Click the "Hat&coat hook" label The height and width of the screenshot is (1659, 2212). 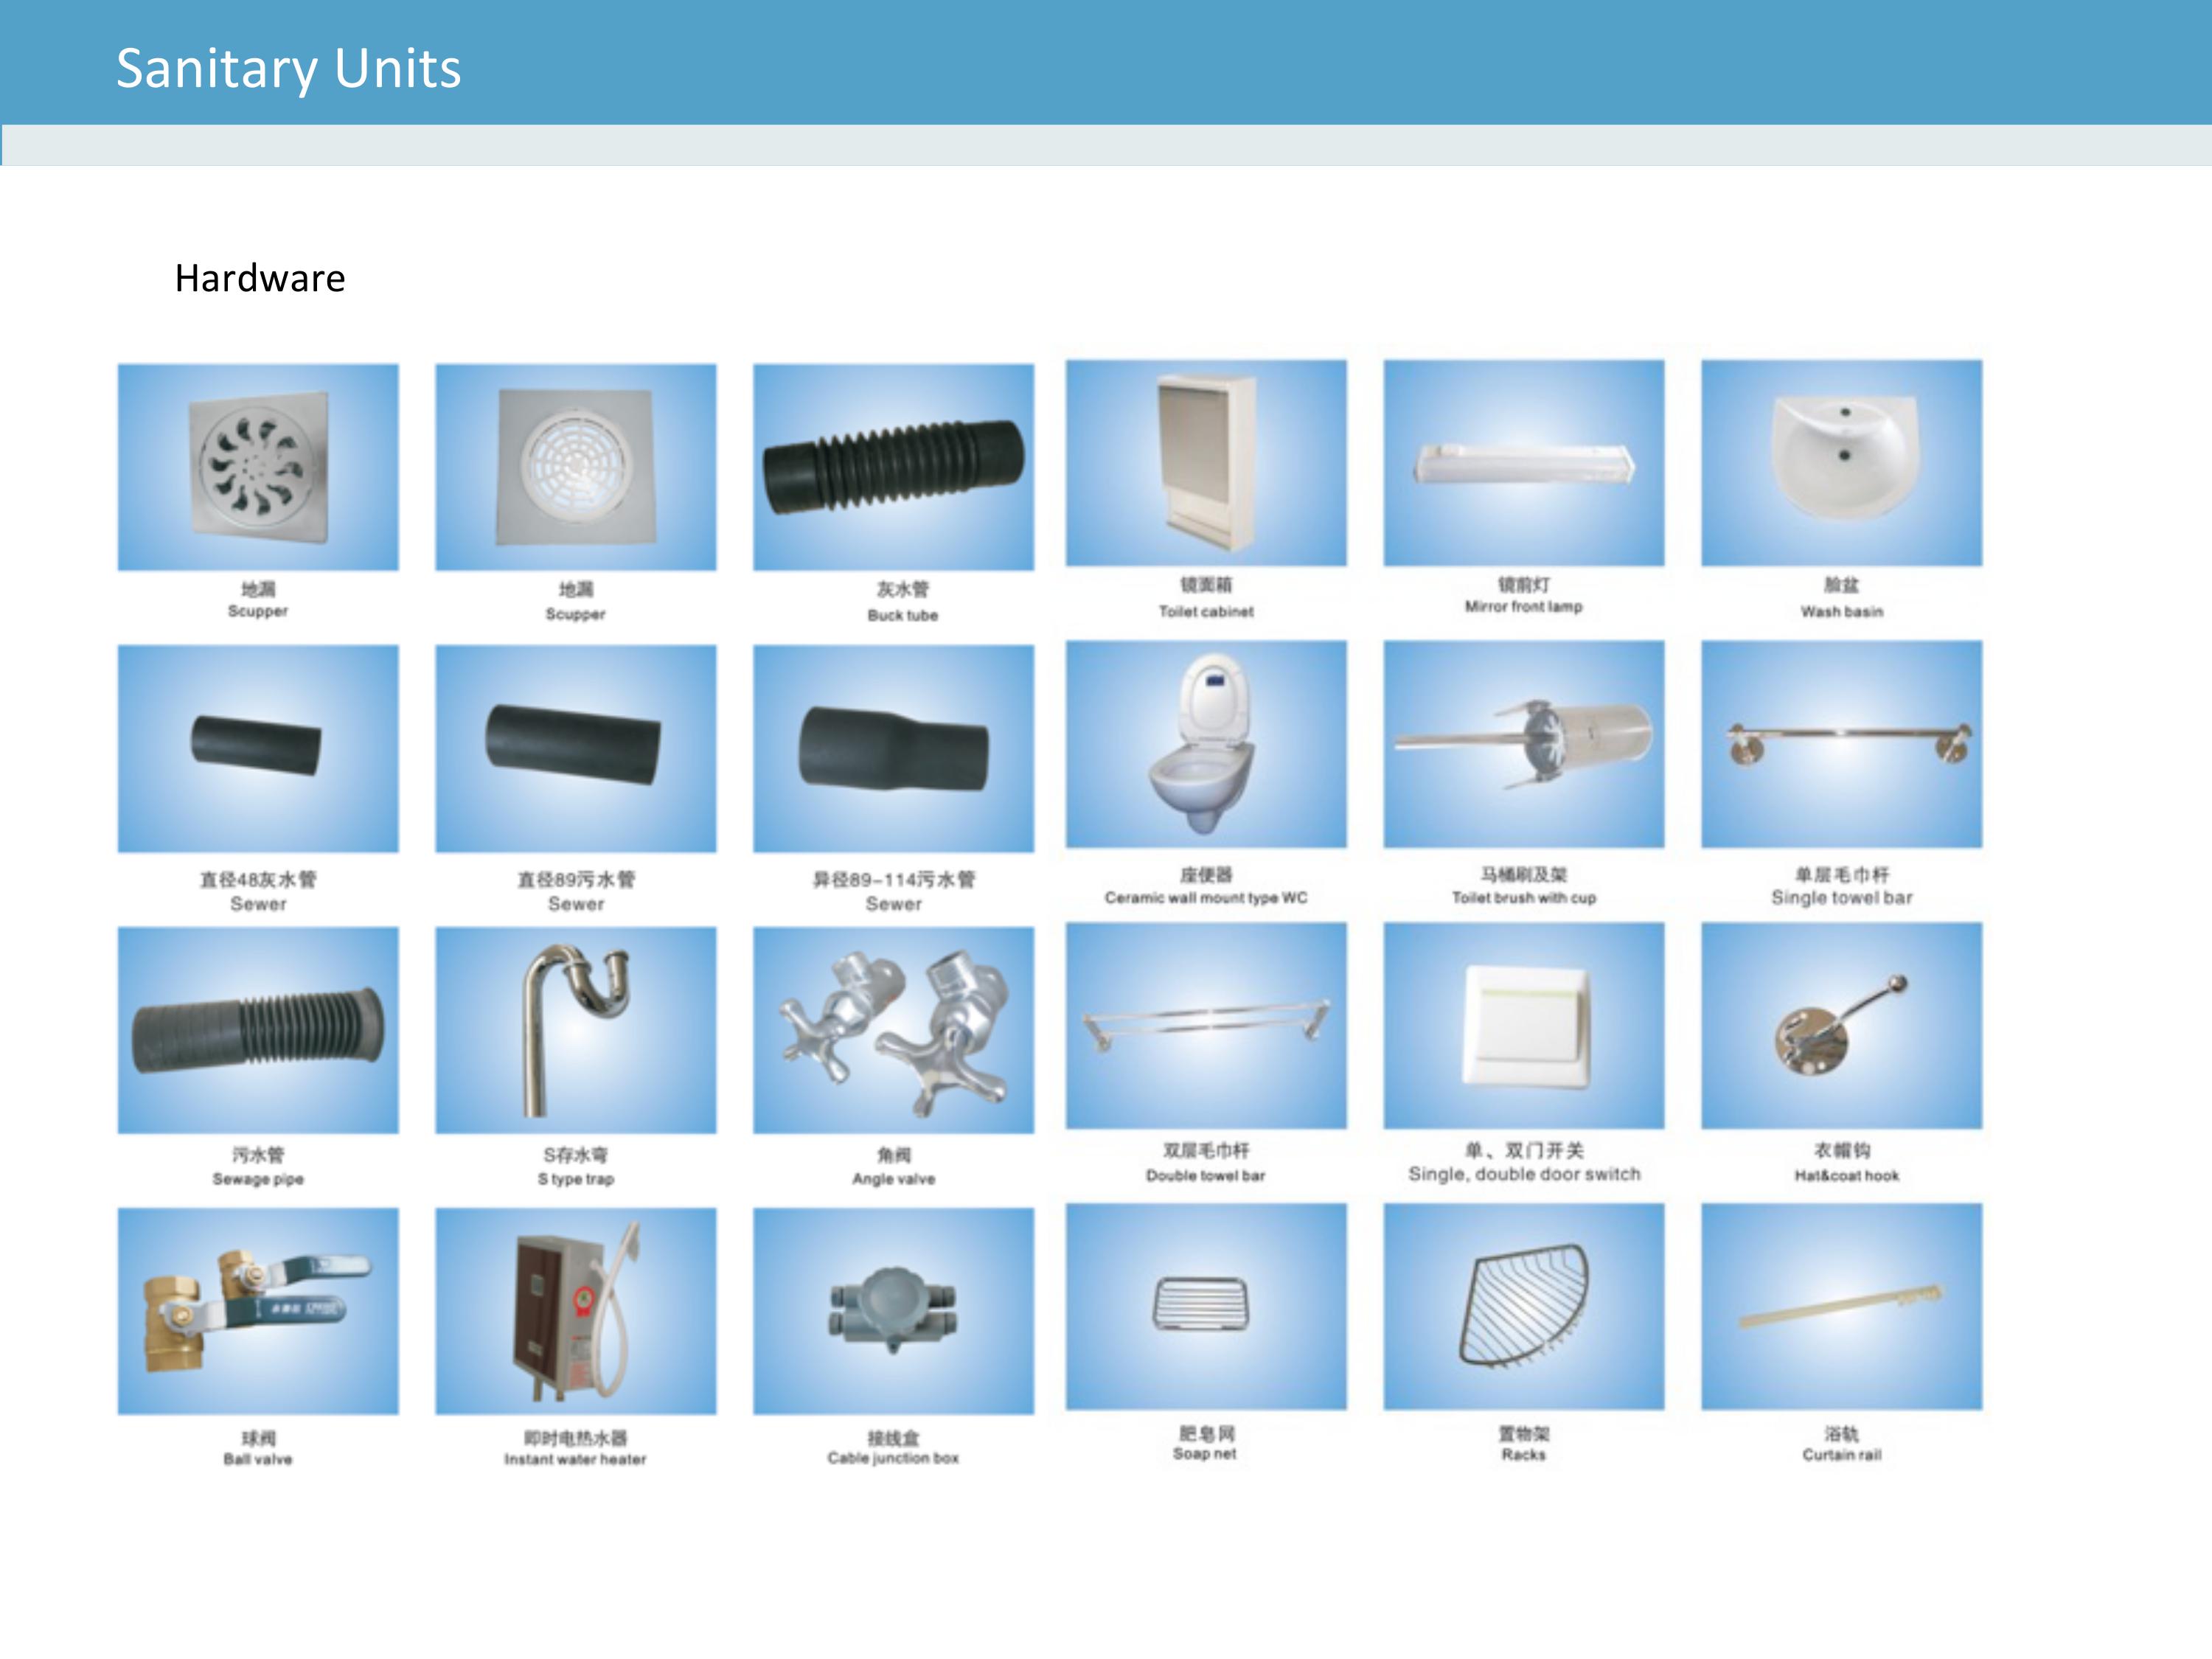point(1846,1176)
